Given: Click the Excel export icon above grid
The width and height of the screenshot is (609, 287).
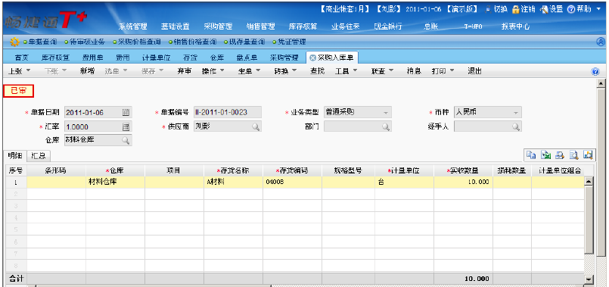Looking at the screenshot, I should pos(546,154).
